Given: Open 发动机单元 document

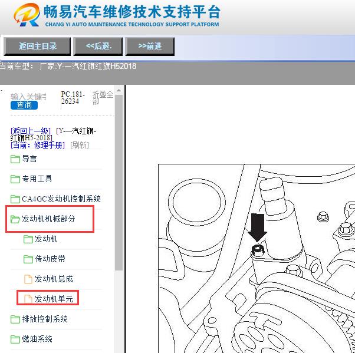Looking at the screenshot, I should coord(54,299).
